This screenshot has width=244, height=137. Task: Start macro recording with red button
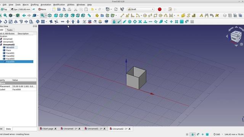(159, 9)
